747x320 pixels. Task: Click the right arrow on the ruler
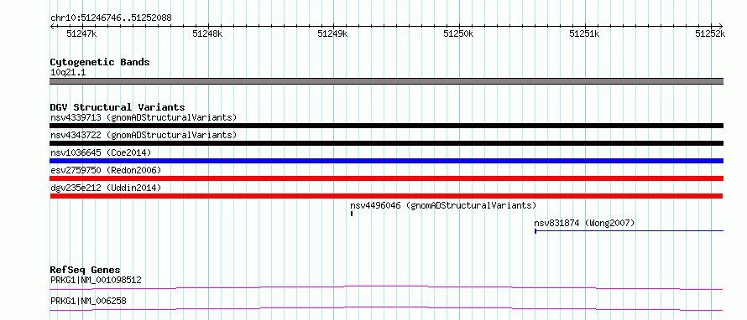[x=721, y=26]
